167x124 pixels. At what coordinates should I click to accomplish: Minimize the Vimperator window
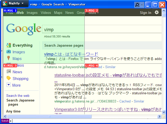pos(148,5)
